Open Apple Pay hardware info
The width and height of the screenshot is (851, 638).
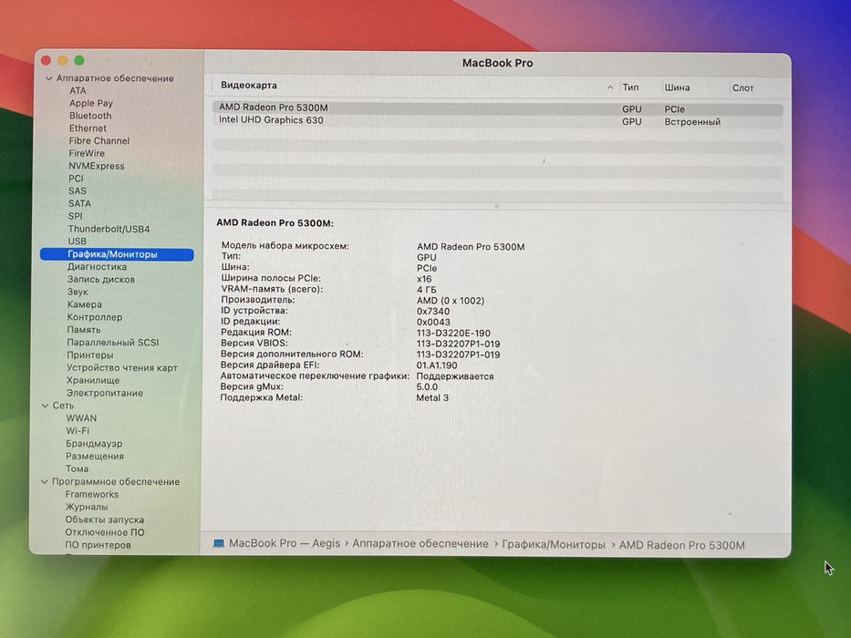[90, 103]
